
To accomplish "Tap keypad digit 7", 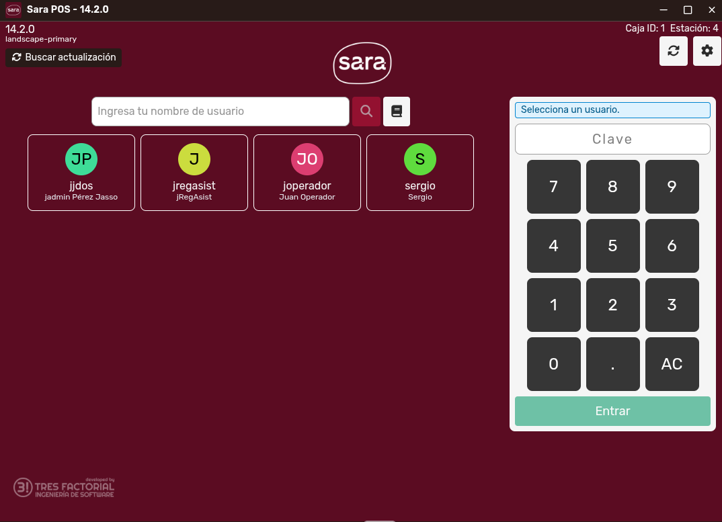I will coord(553,187).
